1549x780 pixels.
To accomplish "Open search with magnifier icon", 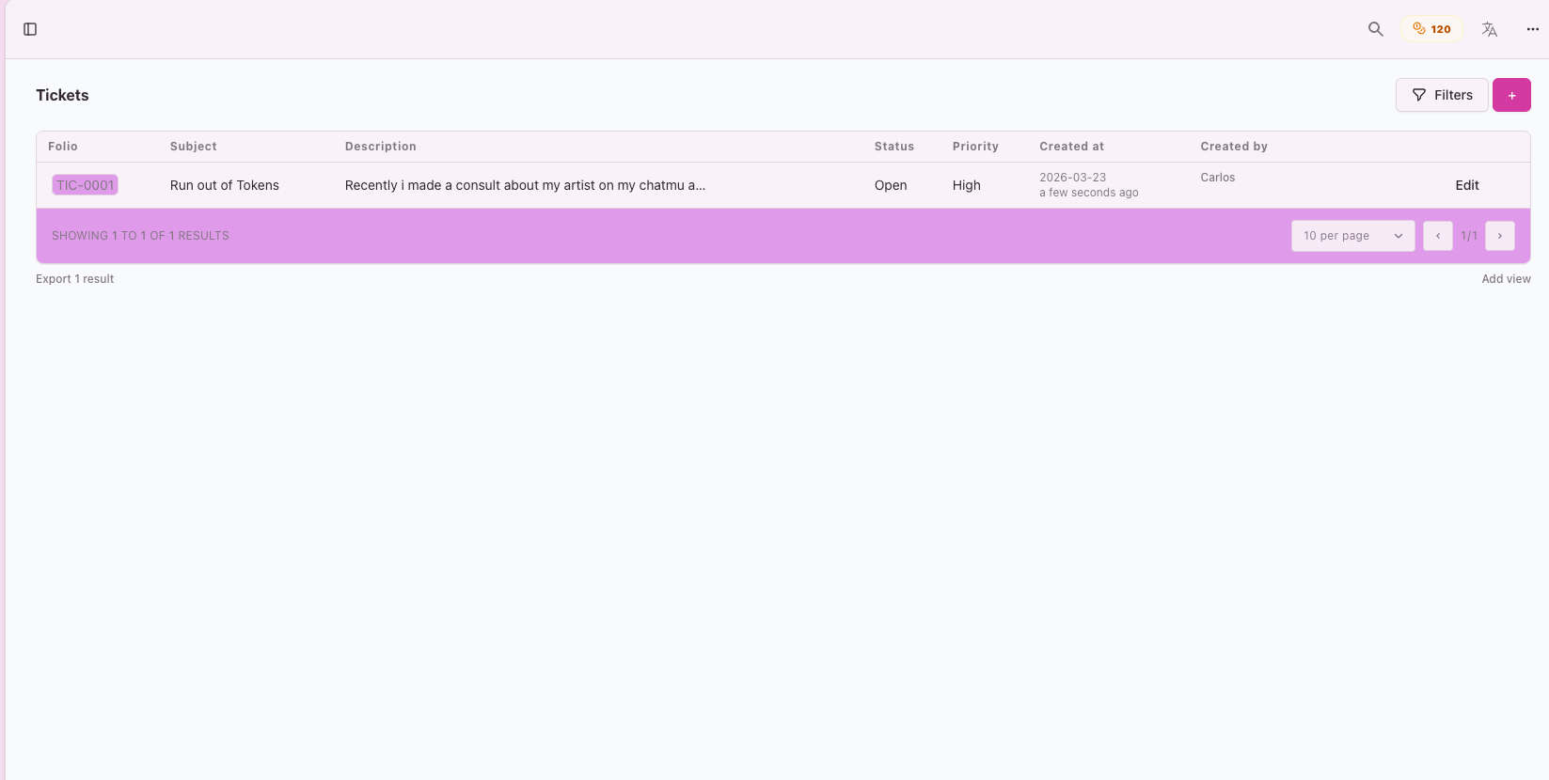I will (1375, 29).
